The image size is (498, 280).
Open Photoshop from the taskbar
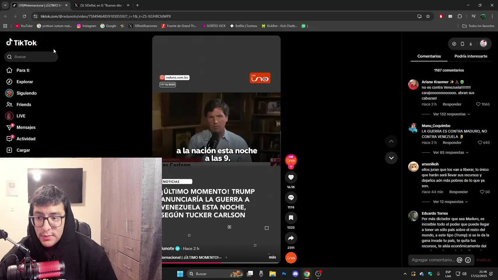pyautogui.click(x=284, y=274)
